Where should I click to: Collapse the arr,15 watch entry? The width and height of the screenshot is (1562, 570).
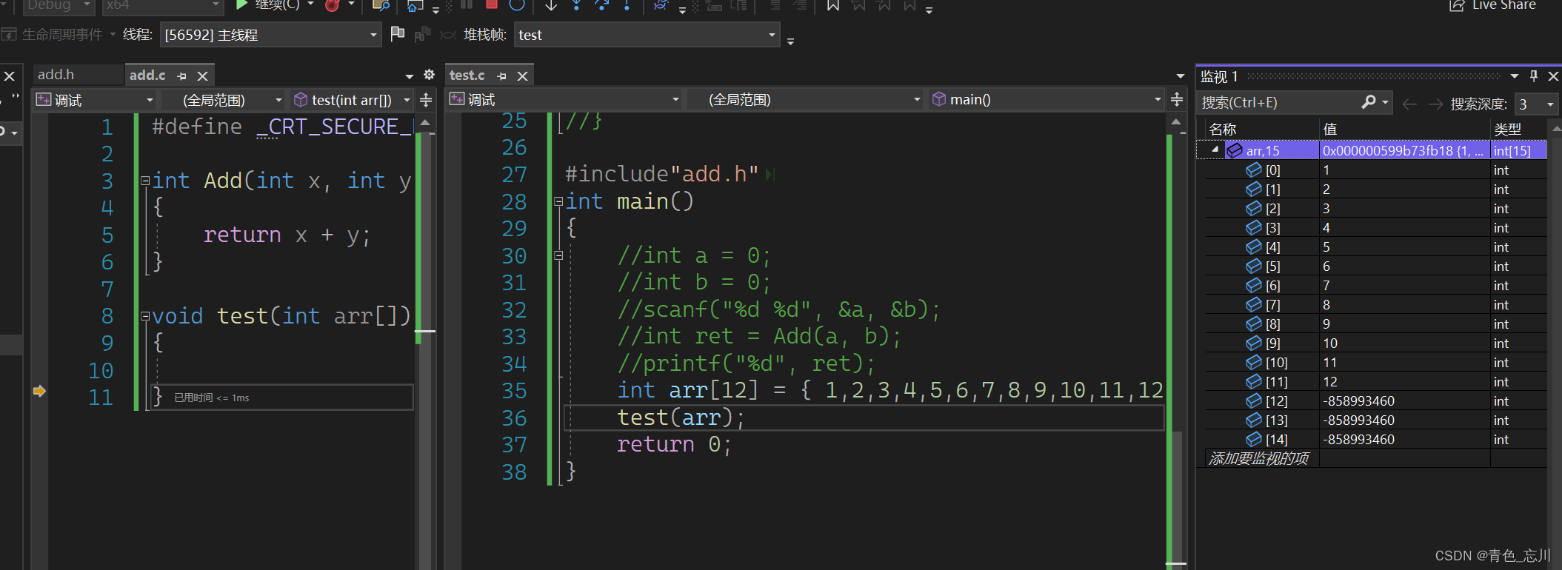point(1215,150)
